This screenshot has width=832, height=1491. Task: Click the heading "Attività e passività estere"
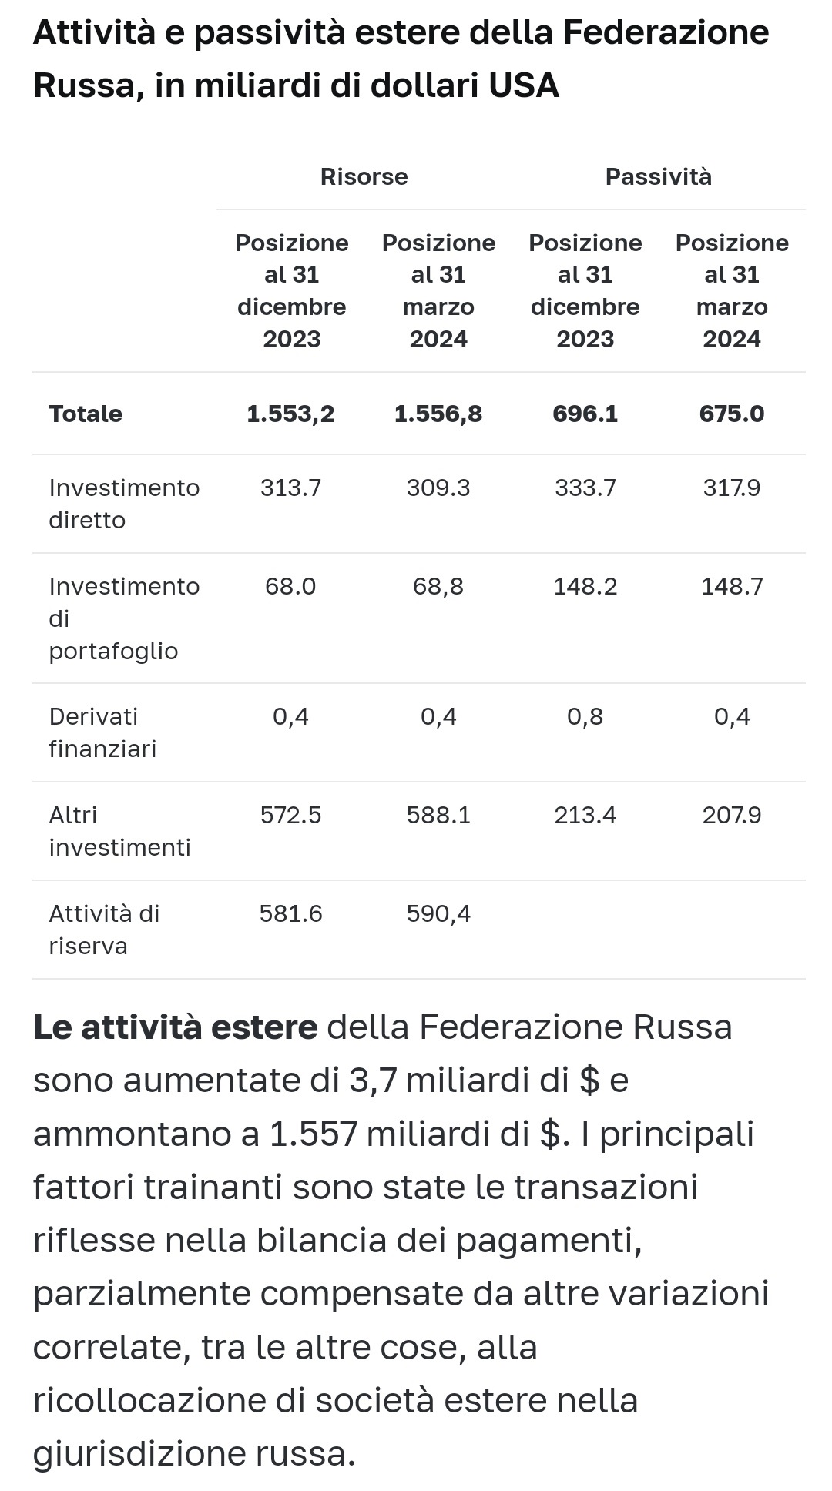(401, 59)
